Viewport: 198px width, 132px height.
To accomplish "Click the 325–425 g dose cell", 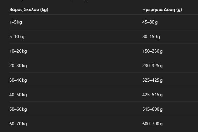I will coord(152,80).
